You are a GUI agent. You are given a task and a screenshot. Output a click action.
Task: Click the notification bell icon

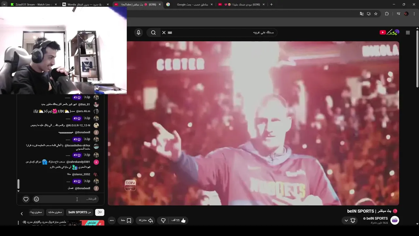coord(353,220)
